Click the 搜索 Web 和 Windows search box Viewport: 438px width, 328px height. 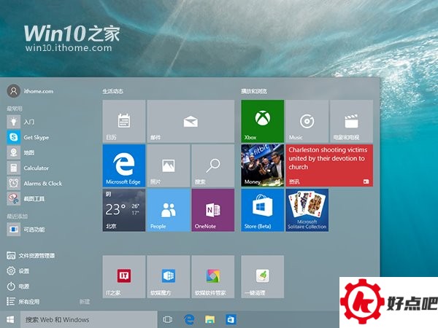88,319
